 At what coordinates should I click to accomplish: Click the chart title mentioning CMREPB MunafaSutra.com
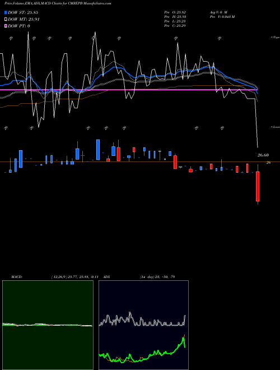tap(58, 3)
